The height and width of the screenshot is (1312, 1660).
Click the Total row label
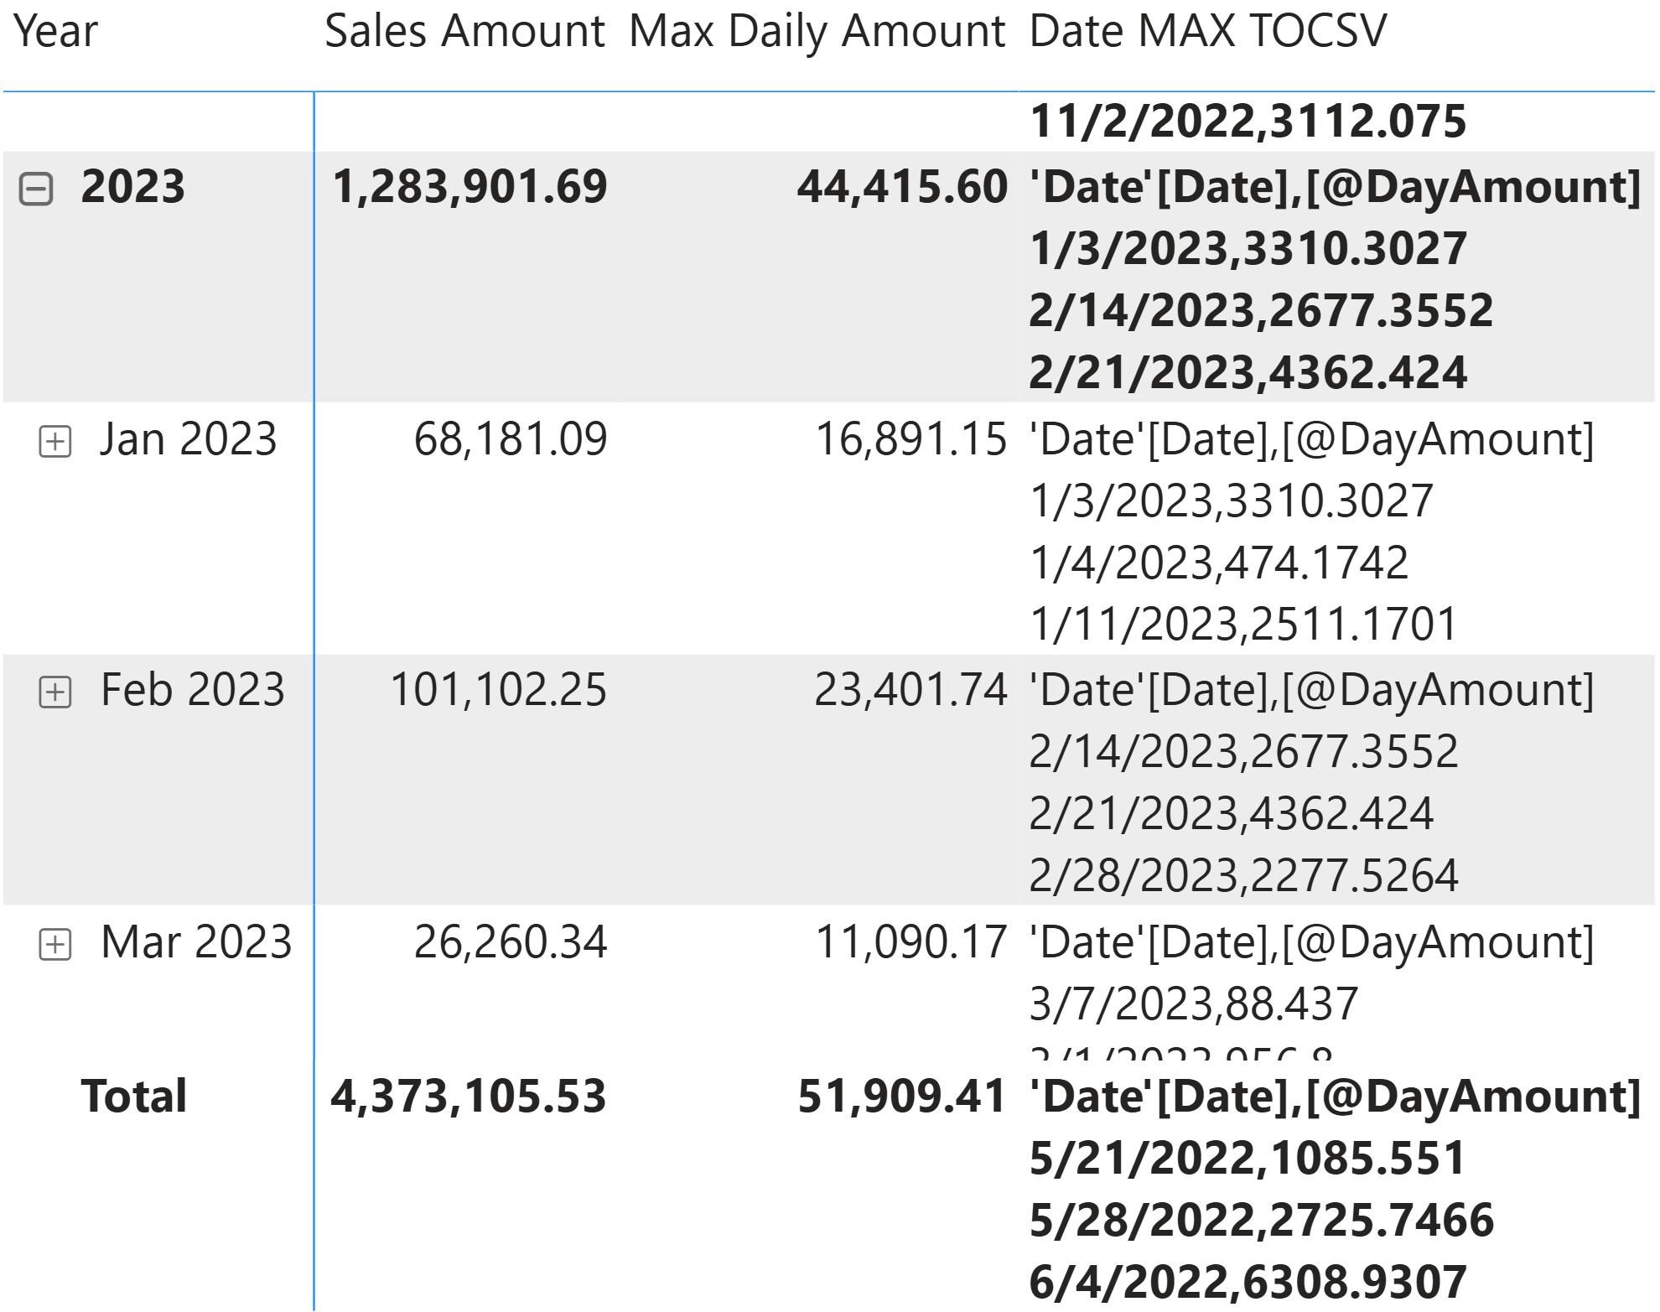[133, 1097]
